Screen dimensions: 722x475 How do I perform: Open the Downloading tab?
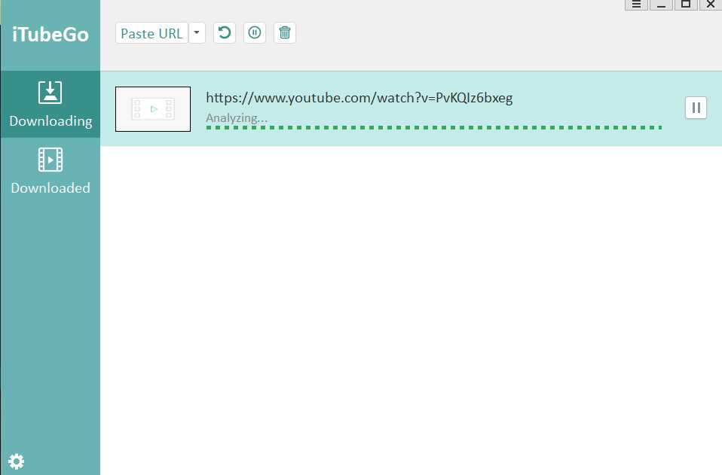point(50,105)
